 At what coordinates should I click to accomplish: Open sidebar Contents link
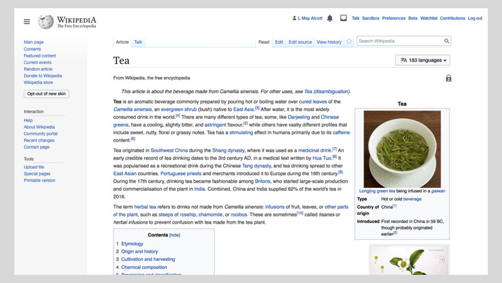32,49
